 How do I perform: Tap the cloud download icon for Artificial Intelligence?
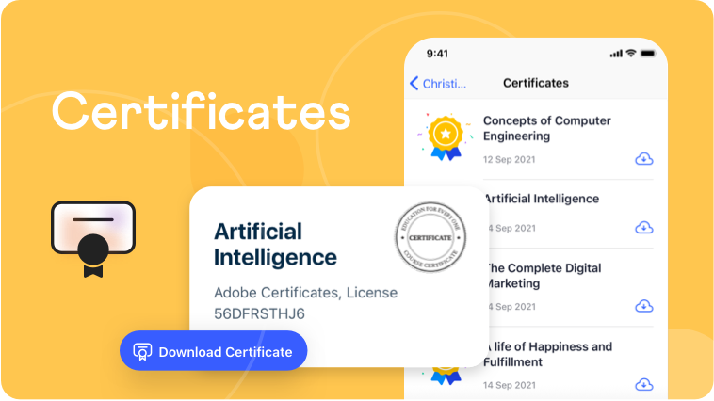point(644,228)
